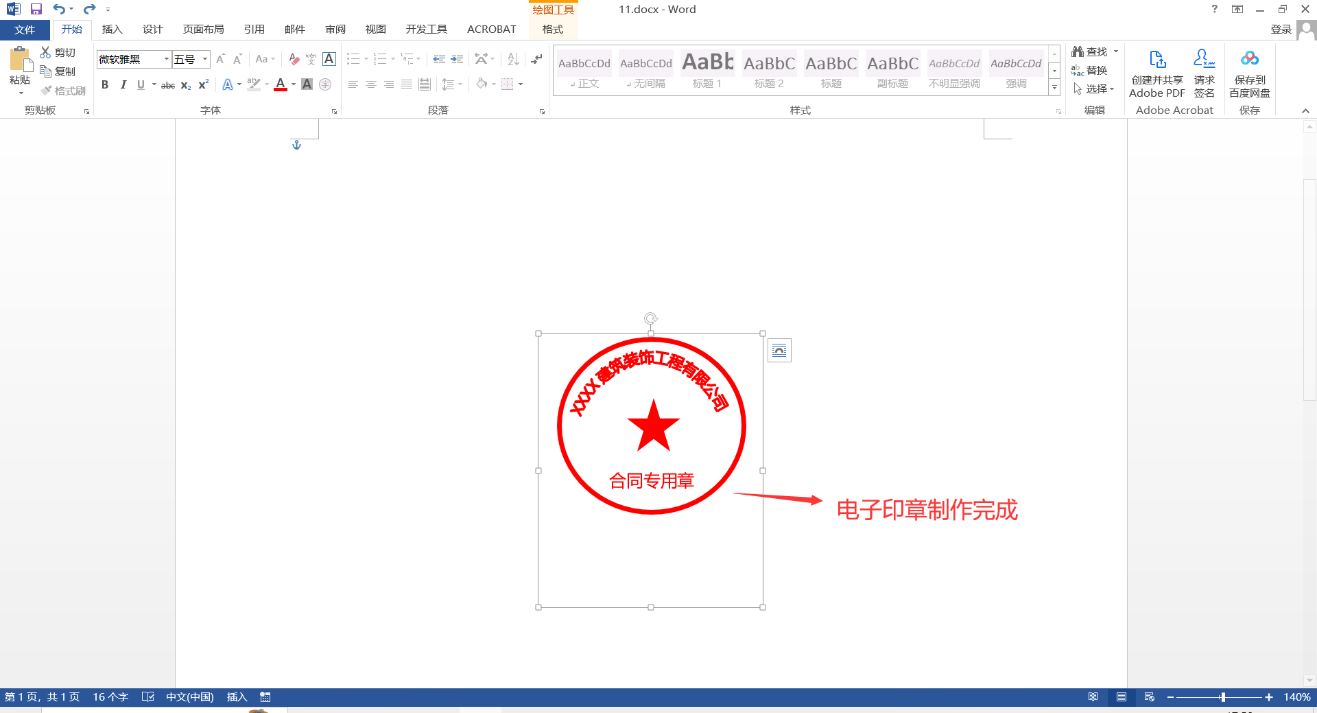Open 创建并共享 Adobe PDF
Screen dimensions: 1317x713
click(1157, 73)
